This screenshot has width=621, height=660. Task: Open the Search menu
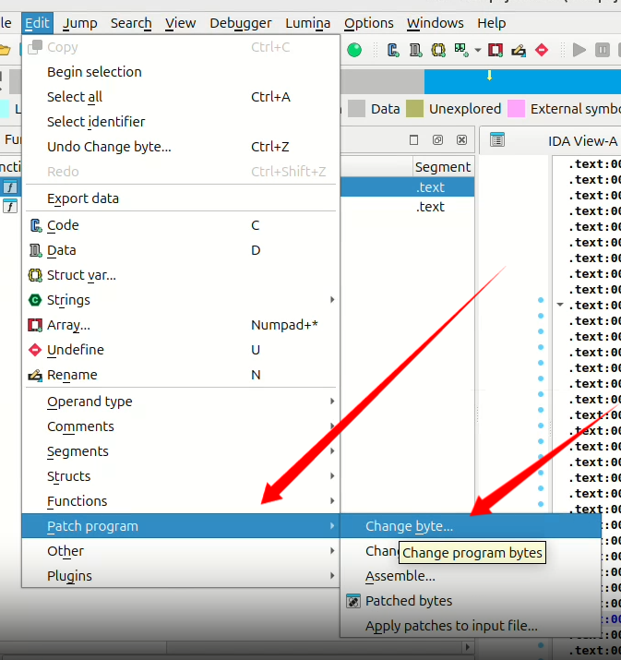tap(131, 23)
